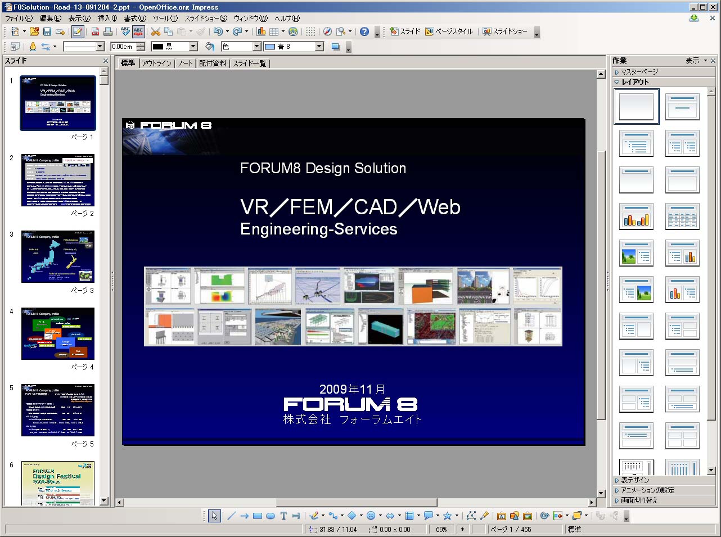Click the スライドショー toolbar button
721x537 pixels.
point(505,31)
